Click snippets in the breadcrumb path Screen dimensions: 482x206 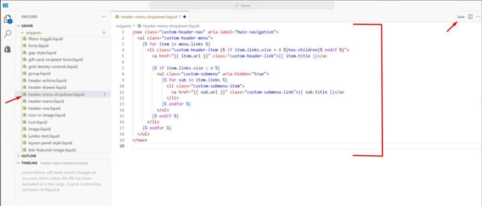coord(124,26)
